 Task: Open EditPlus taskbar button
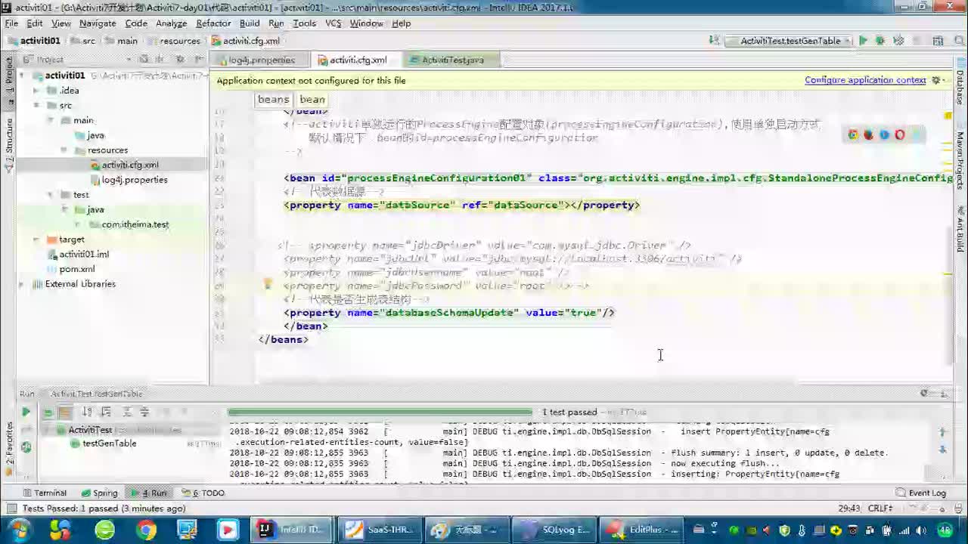point(642,530)
